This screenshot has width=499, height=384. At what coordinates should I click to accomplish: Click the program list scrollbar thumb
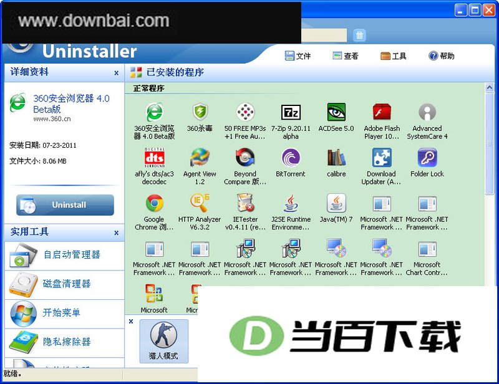[490, 143]
